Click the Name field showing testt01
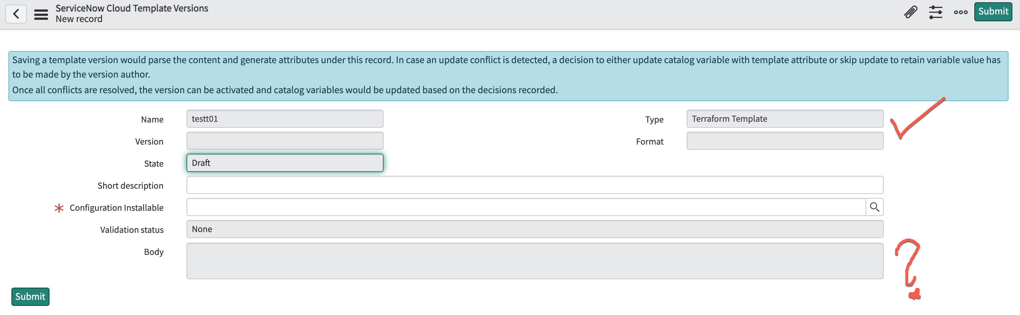1020x315 pixels. tap(285, 119)
